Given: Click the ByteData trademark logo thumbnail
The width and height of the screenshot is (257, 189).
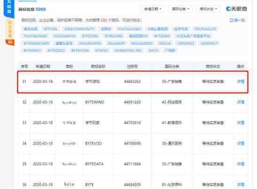Looking at the screenshot, I should 69,164.
